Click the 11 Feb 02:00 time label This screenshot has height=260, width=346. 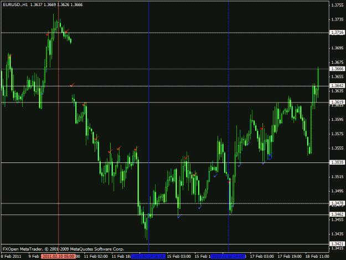click(x=96, y=256)
